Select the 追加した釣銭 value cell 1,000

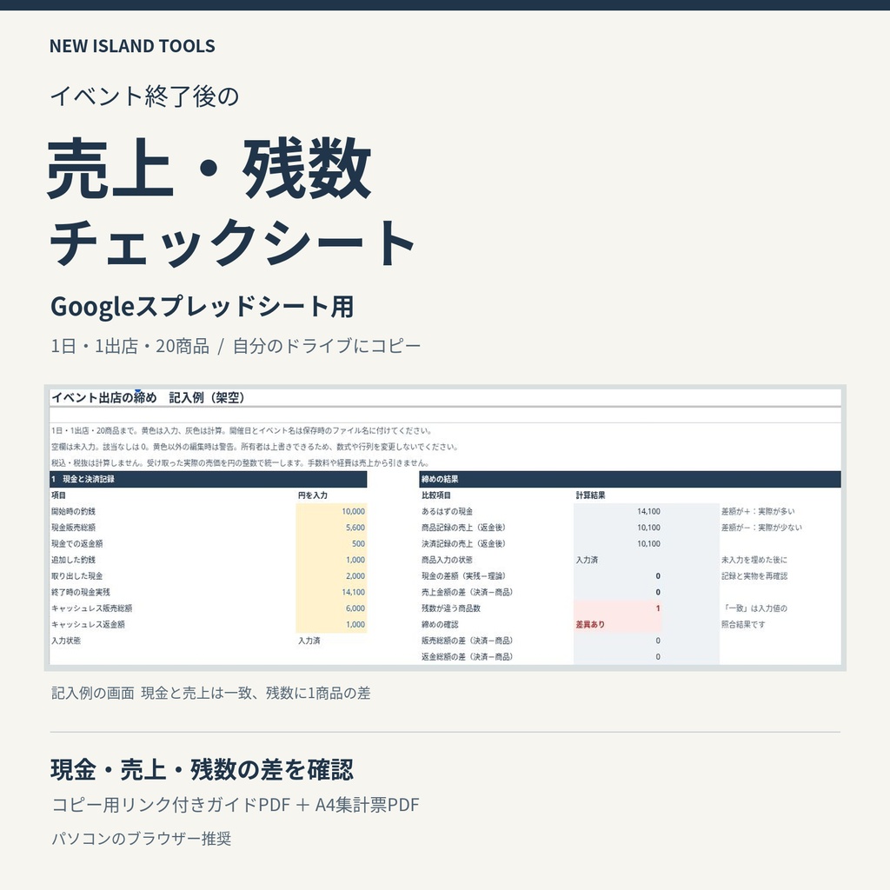coord(331,560)
